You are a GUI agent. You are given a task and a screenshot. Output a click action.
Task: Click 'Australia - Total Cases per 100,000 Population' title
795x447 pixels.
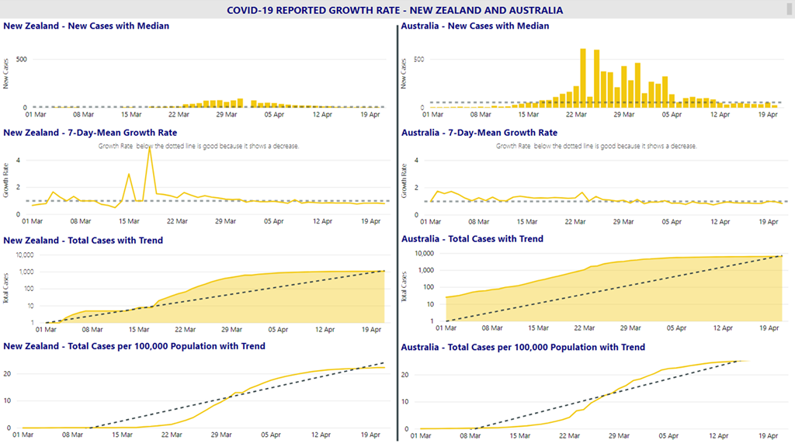(x=522, y=347)
